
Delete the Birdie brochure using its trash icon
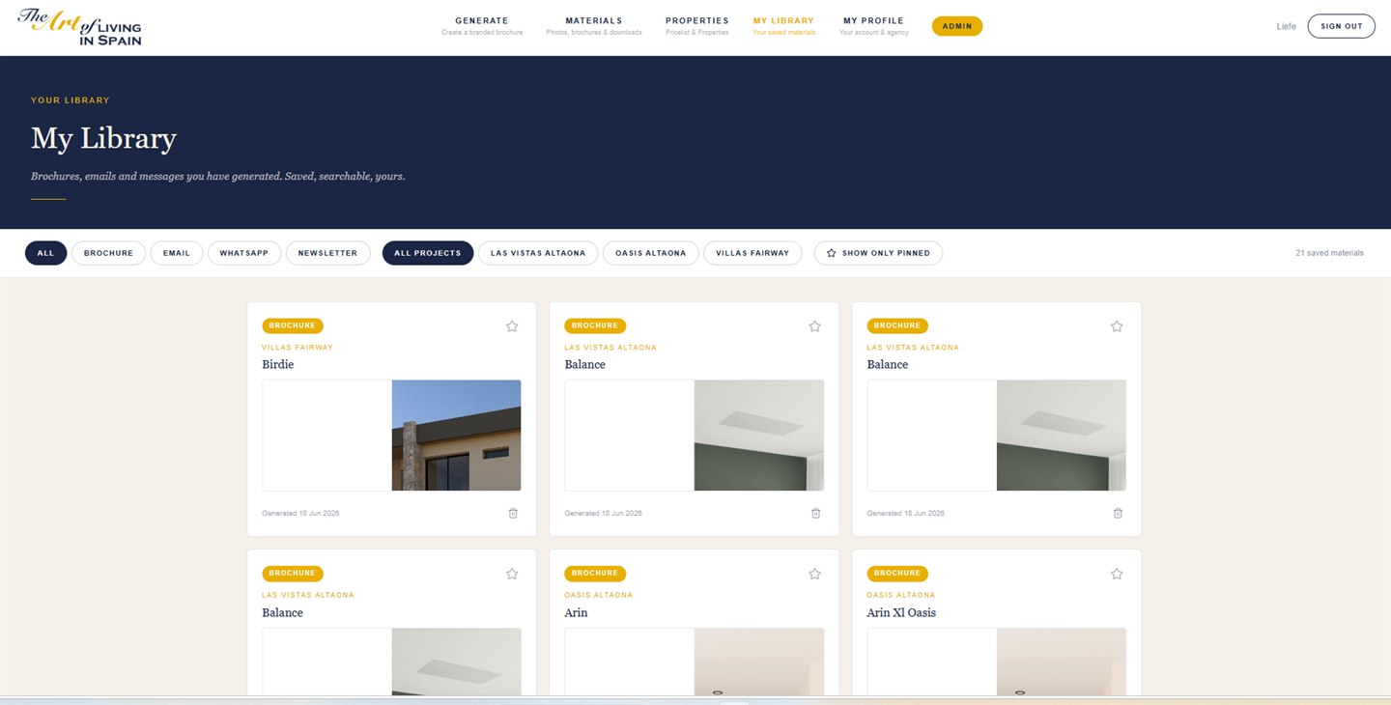(x=513, y=513)
